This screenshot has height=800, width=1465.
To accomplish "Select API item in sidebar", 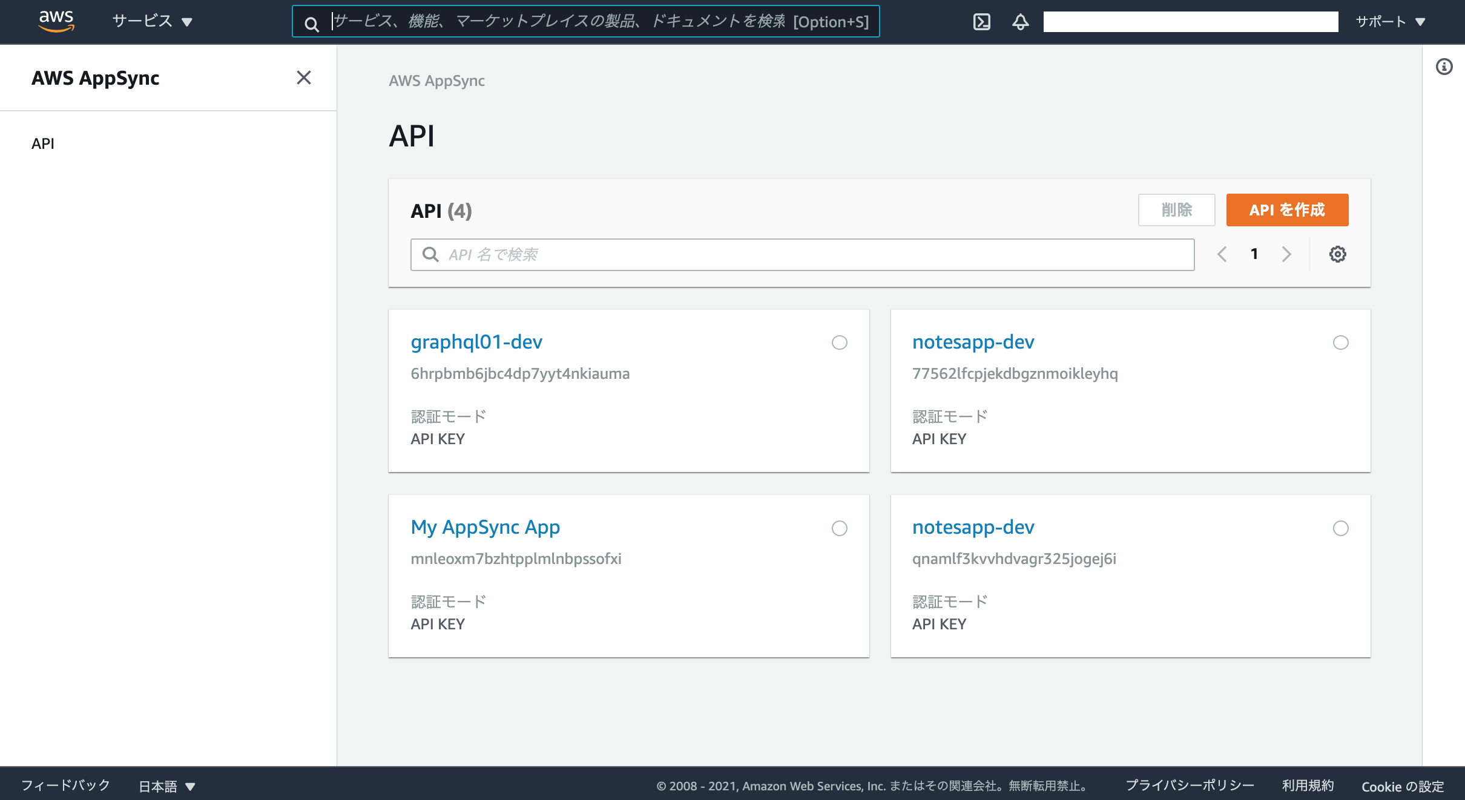I will [43, 143].
